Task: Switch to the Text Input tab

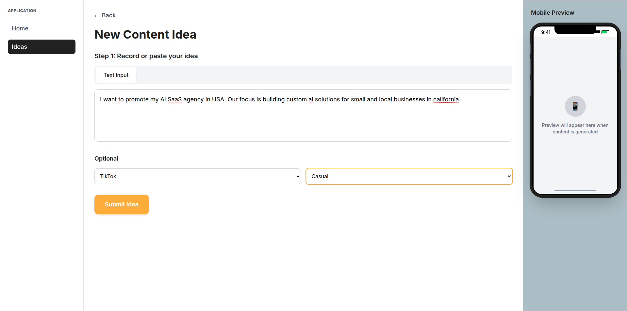Action: click(x=116, y=75)
